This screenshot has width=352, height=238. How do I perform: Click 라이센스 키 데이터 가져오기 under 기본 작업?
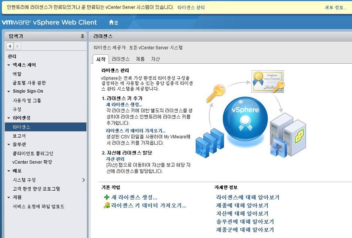(x=149, y=205)
